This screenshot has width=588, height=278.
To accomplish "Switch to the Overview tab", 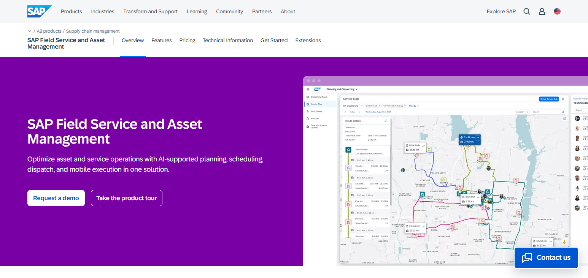I will pyautogui.click(x=133, y=40).
